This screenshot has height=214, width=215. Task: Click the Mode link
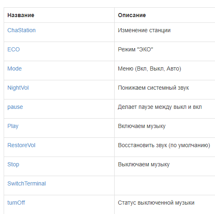[x=15, y=68]
